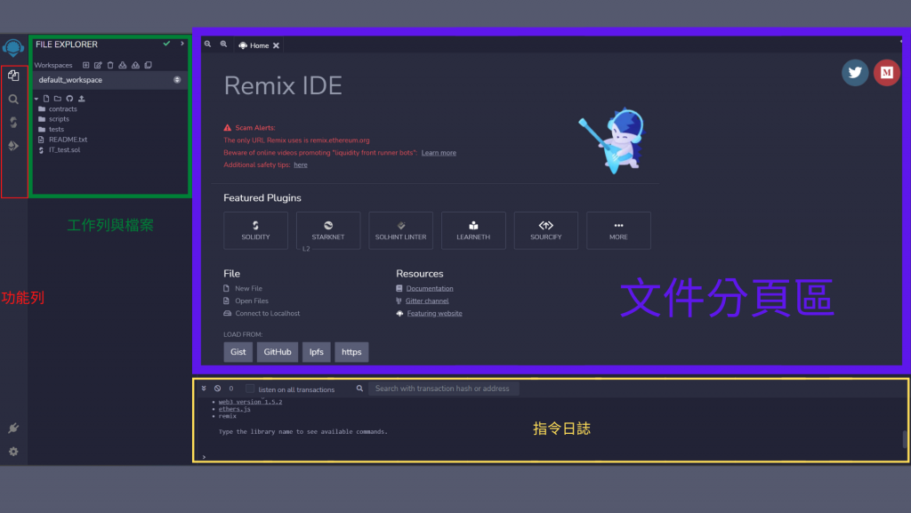Click the terminal pending transactions counter
Image resolution: width=911 pixels, height=513 pixels.
click(231, 389)
